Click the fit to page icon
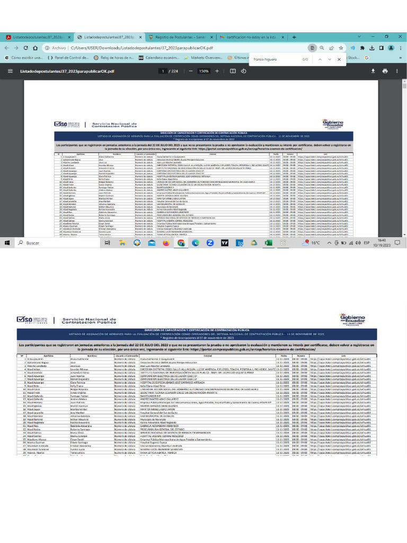The height and width of the screenshot is (543, 407). (x=233, y=71)
